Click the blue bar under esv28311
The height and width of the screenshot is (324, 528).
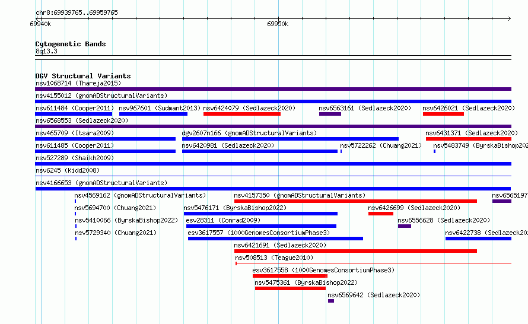261,226
